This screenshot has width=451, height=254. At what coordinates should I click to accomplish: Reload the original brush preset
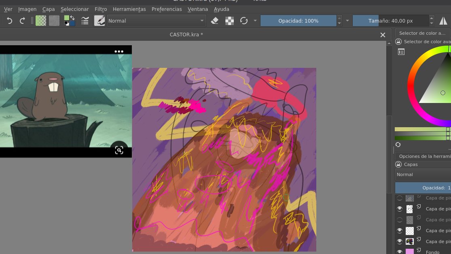point(243,21)
